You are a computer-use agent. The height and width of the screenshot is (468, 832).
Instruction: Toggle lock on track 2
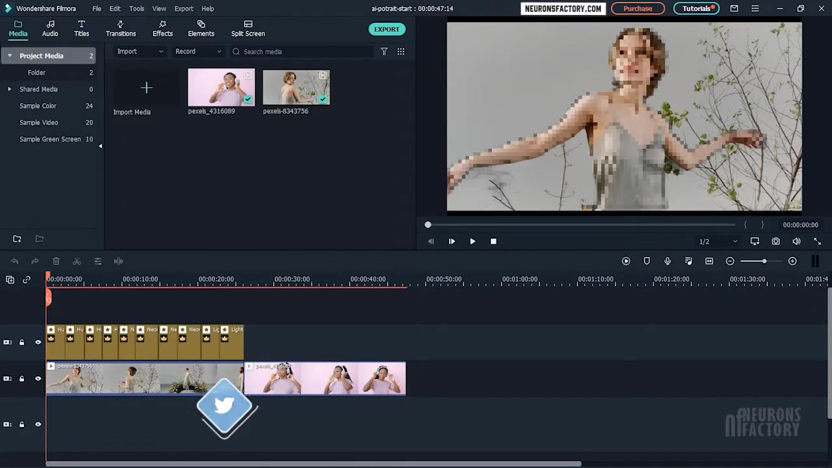pyautogui.click(x=21, y=379)
